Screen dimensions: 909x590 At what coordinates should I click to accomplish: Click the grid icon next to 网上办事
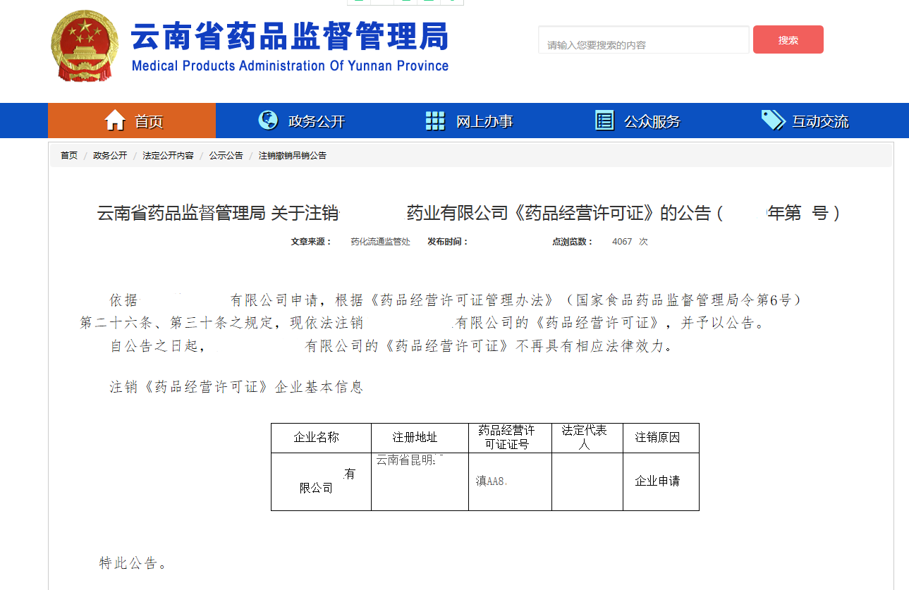(435, 120)
